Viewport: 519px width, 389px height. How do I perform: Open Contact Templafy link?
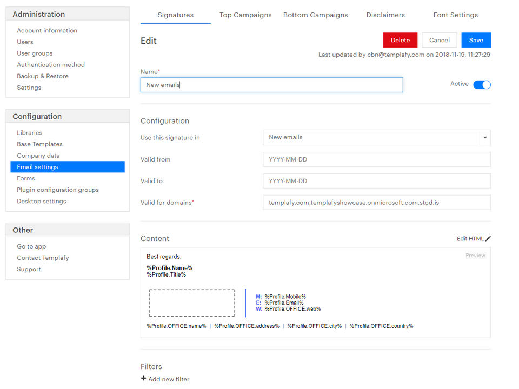[43, 258]
